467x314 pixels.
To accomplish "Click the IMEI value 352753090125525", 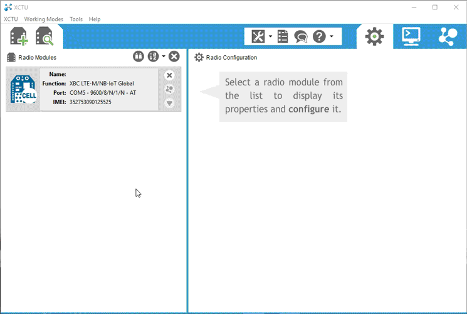I will [90, 102].
